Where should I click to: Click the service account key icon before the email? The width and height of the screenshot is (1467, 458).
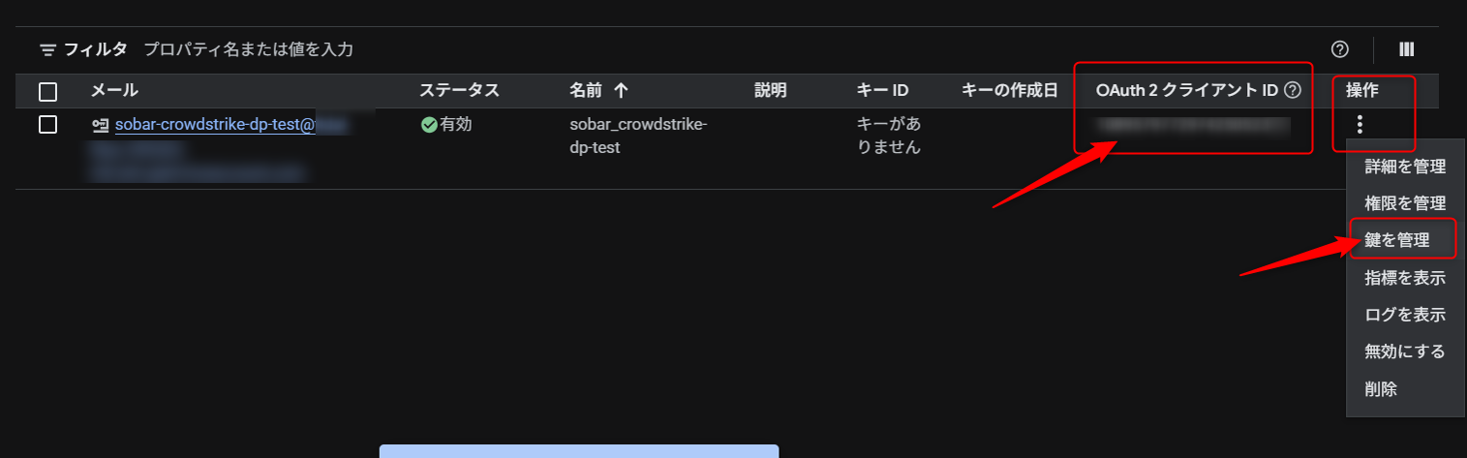(x=101, y=125)
